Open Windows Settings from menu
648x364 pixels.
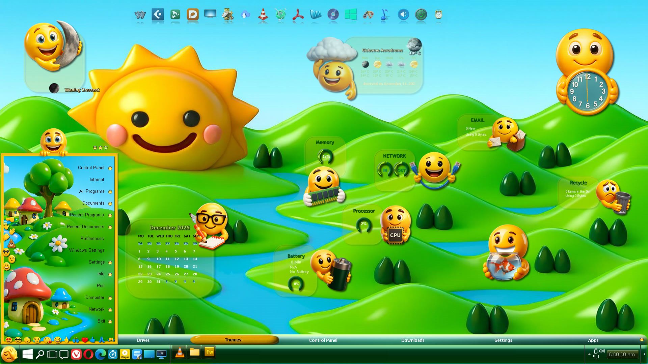pos(87,250)
